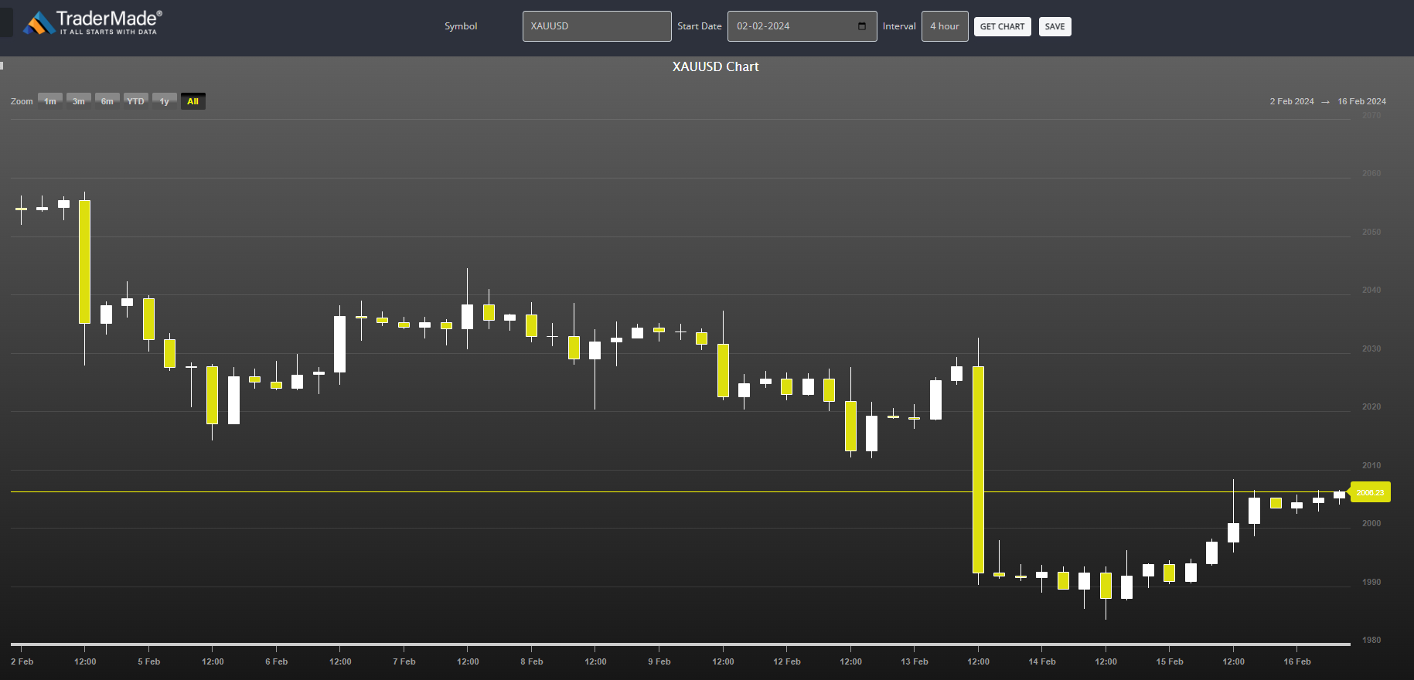This screenshot has width=1414, height=680.
Task: Click the 1980 y-axis price label
Action: click(x=1371, y=640)
